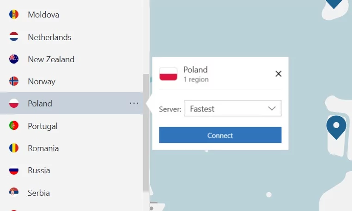The width and height of the screenshot is (352, 211).
Task: Click the New Zealand flag icon
Action: coord(14,59)
